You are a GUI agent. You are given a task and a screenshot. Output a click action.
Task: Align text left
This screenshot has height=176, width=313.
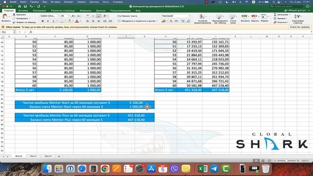pos(88,21)
